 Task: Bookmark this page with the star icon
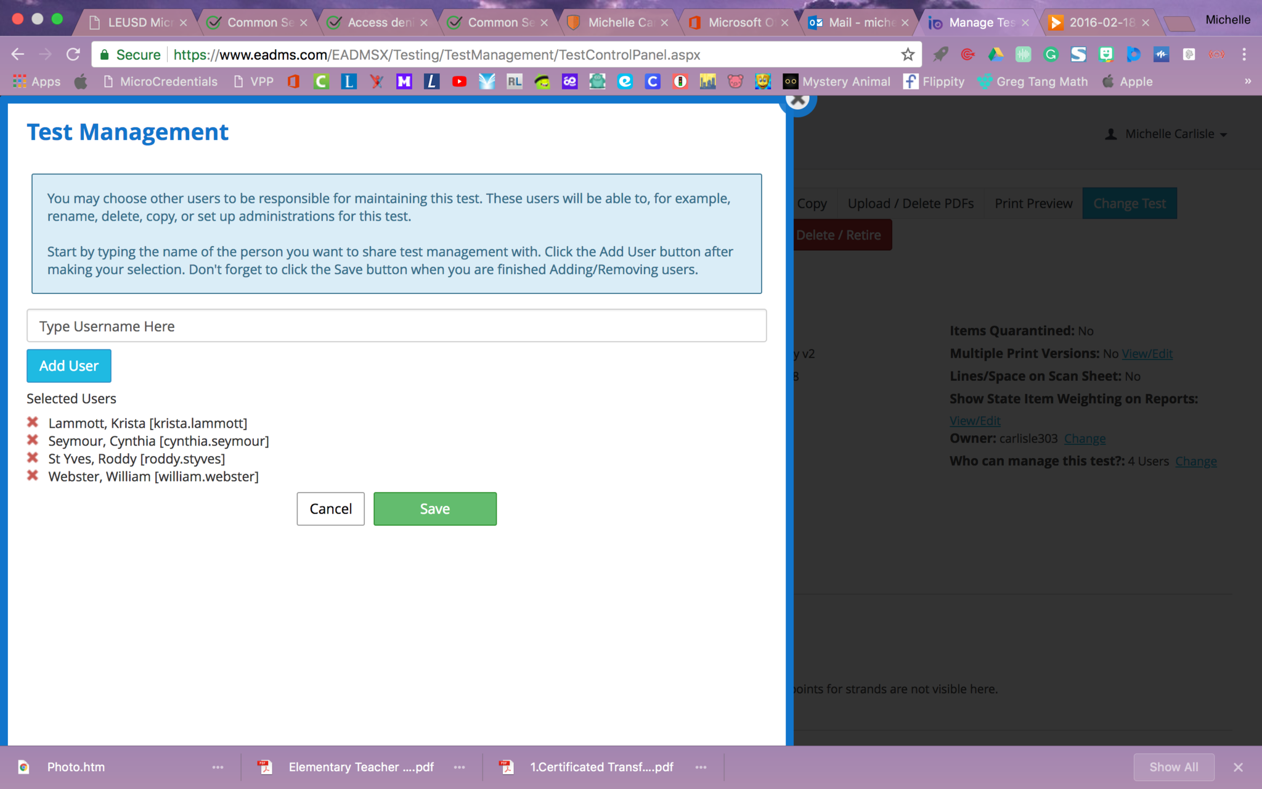click(908, 55)
